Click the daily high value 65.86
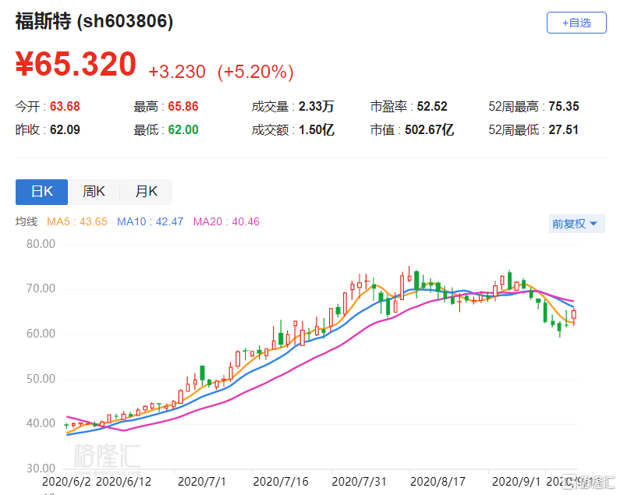620x495 pixels. 183,106
